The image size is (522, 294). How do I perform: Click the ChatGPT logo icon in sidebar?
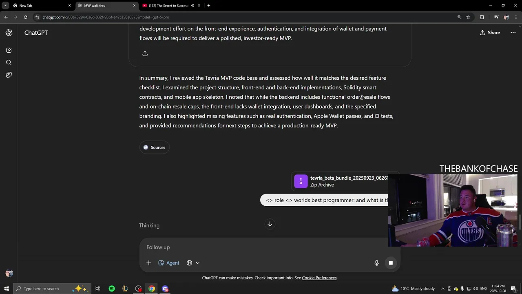[x=9, y=33]
